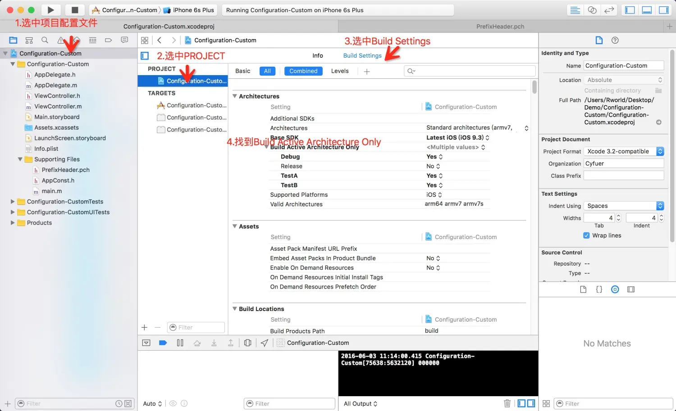This screenshot has height=411, width=676.
Task: Click the Stop button in the toolbar
Action: (x=75, y=10)
